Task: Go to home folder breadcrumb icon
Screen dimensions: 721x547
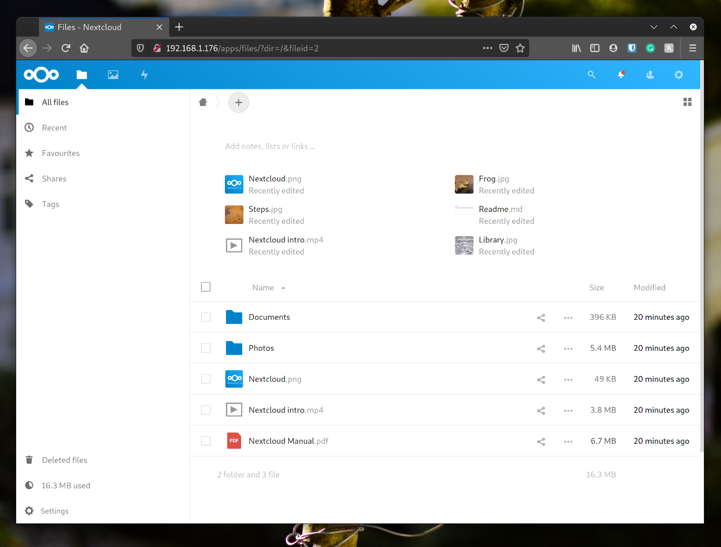Action: click(203, 102)
